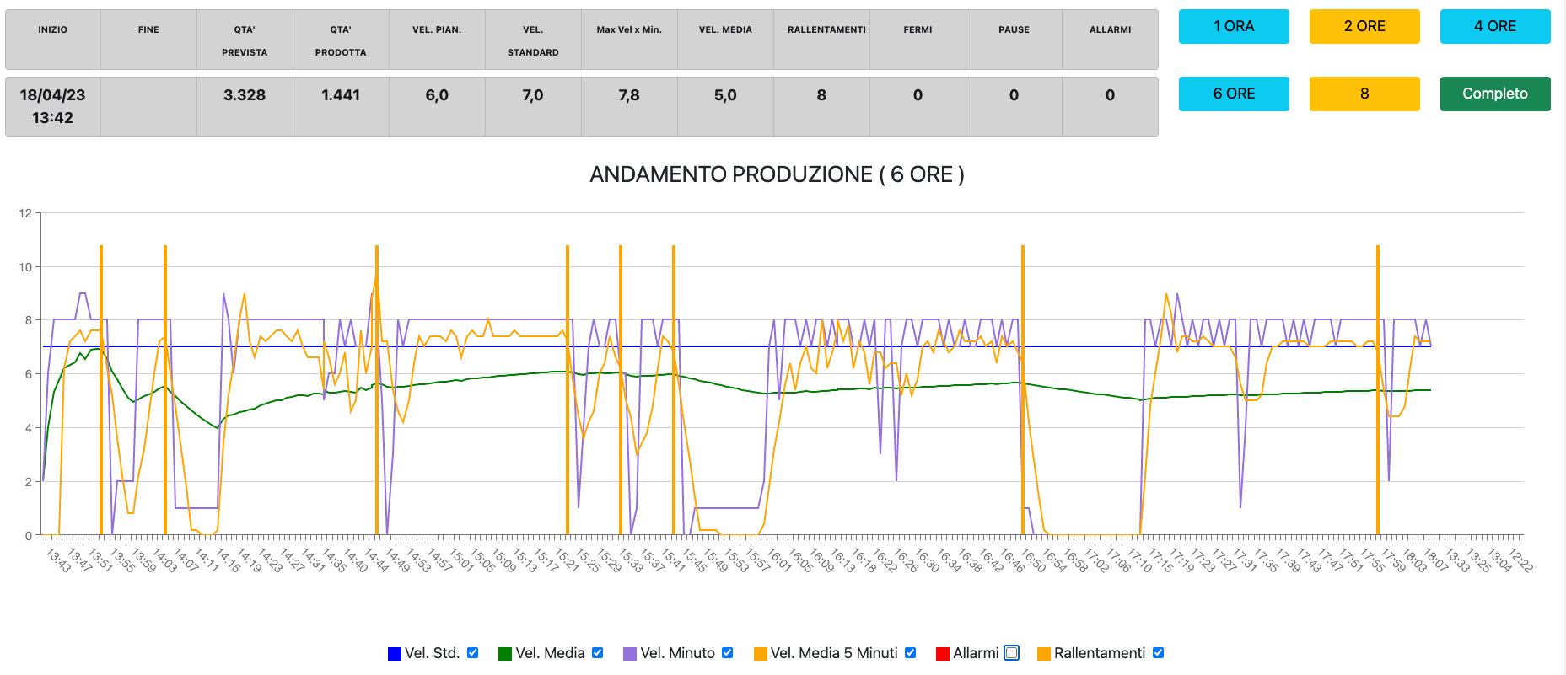Select the QTA' PREVISTA value 3.328
The width and height of the screenshot is (1566, 675).
click(245, 95)
